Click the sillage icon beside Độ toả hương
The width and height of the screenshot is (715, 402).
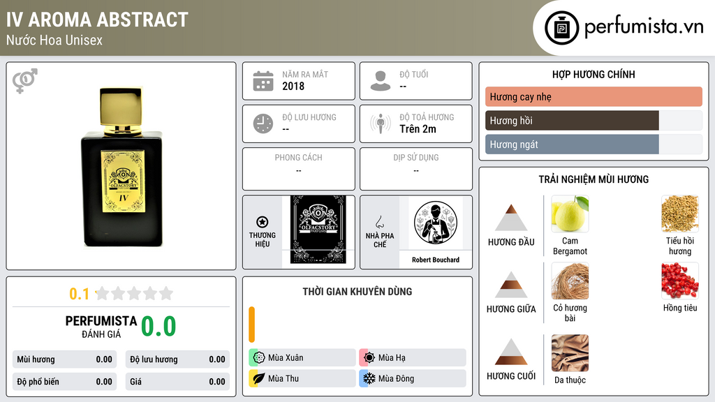(381, 124)
